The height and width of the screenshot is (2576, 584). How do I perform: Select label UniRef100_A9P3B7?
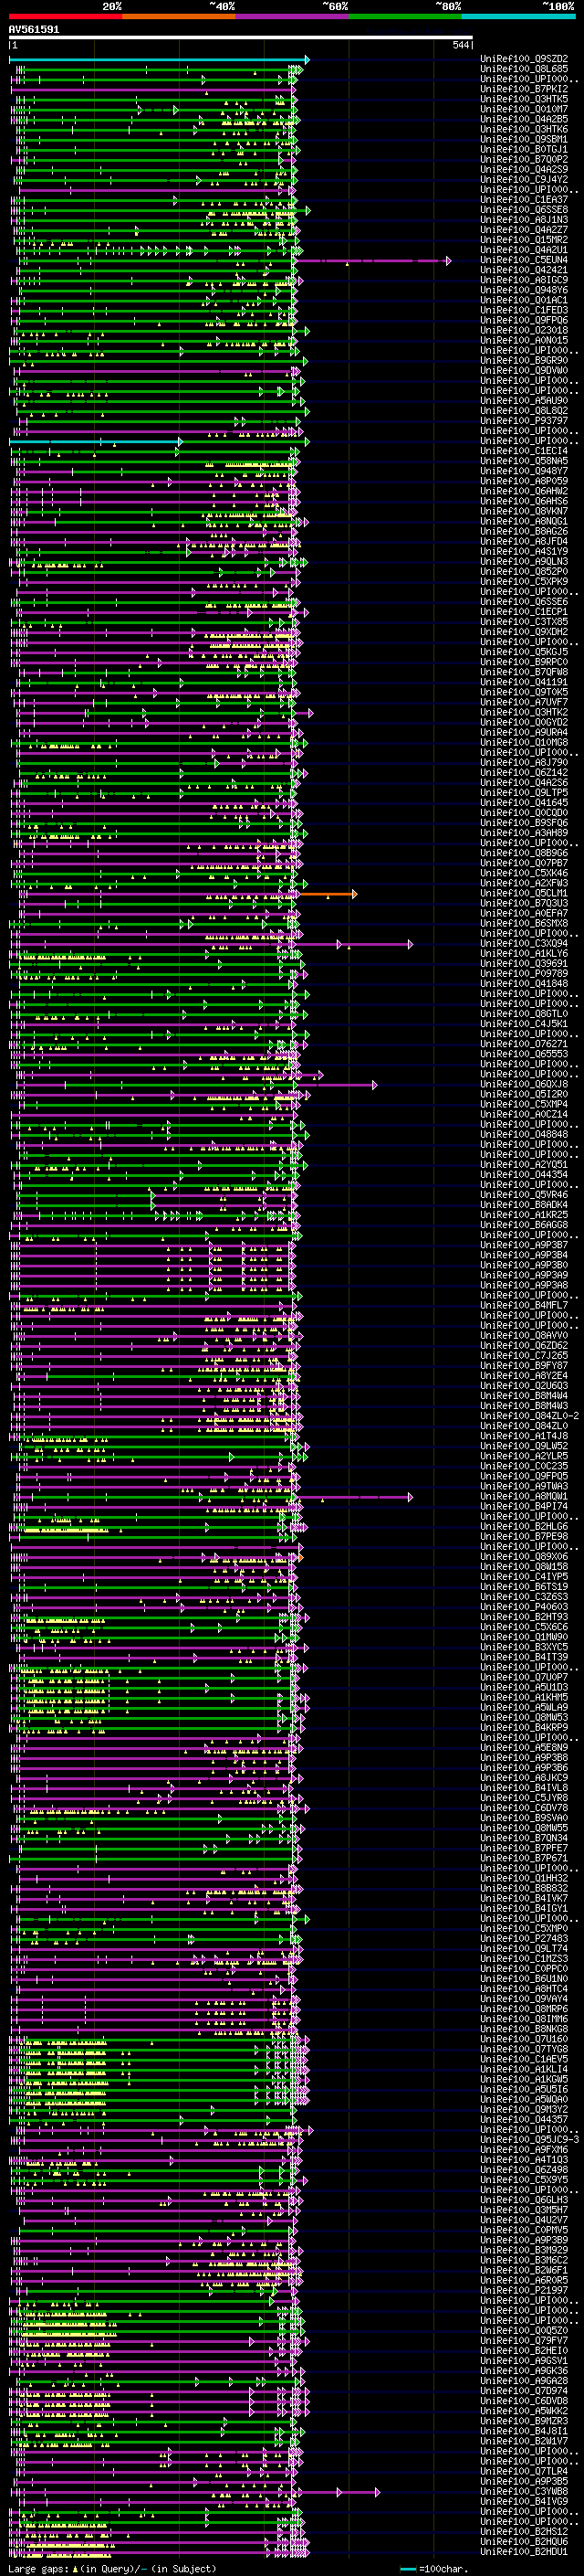coord(524,1245)
